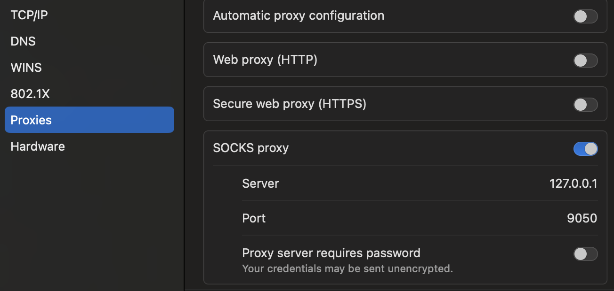Open the 802.1X settings
The width and height of the screenshot is (614, 291).
[30, 93]
